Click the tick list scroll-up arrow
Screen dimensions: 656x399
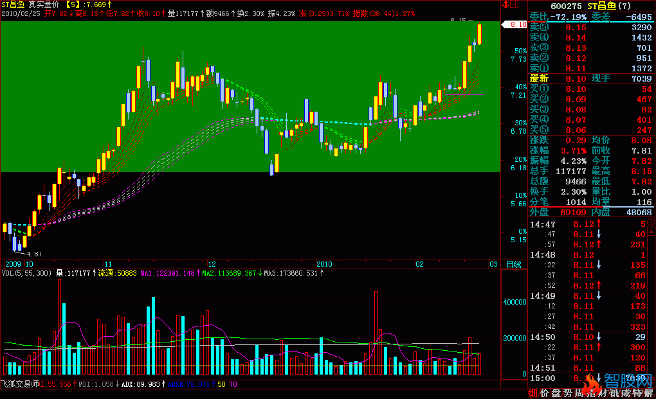pyautogui.click(x=651, y=231)
